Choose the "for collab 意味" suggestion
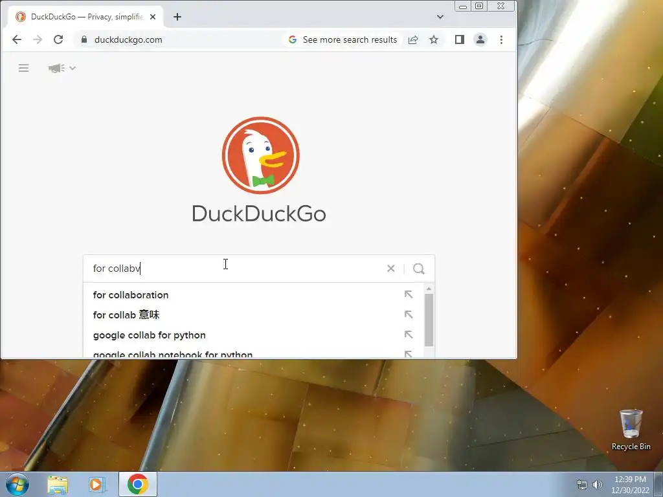 pos(254,315)
